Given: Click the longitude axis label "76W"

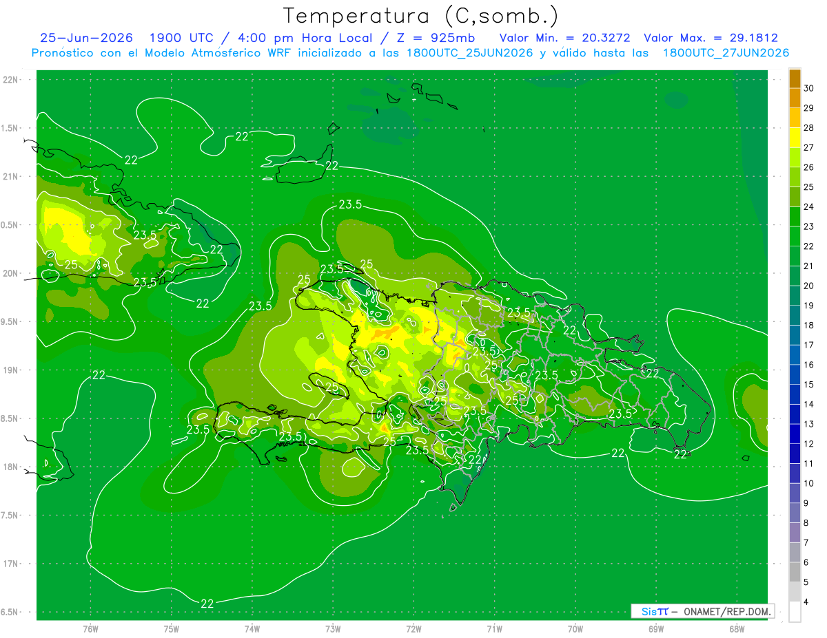Looking at the screenshot, I should point(90,628).
